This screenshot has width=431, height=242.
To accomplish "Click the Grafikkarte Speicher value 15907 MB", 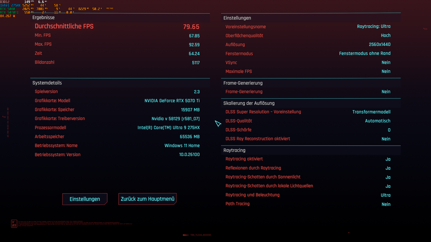I will point(190,110).
